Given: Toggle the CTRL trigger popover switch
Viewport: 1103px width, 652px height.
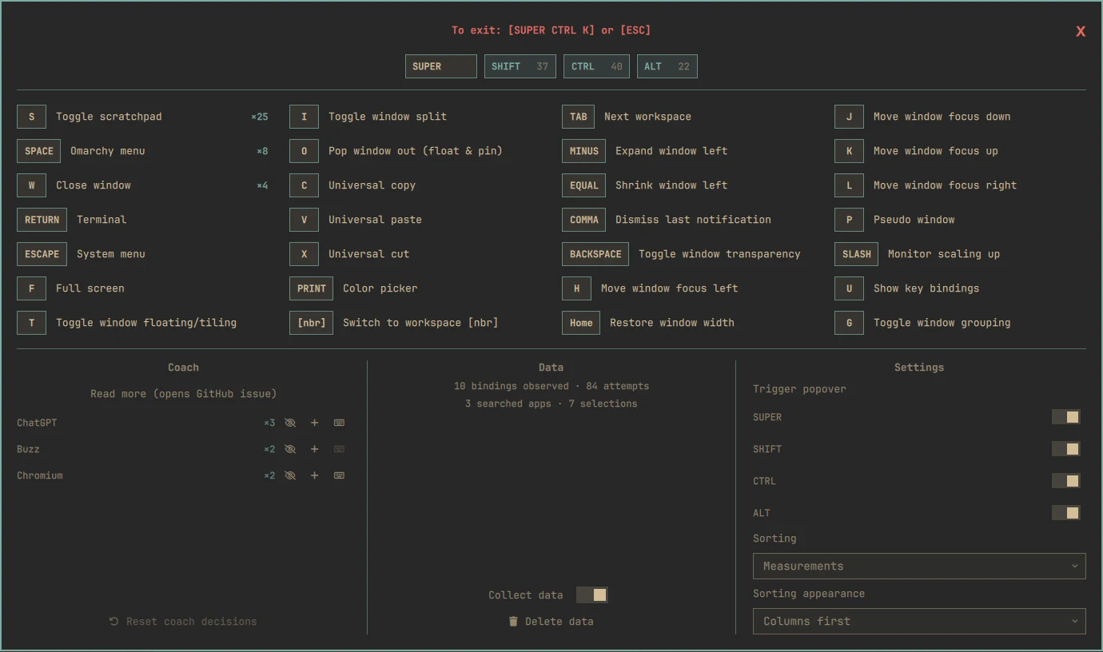Looking at the screenshot, I should point(1066,481).
